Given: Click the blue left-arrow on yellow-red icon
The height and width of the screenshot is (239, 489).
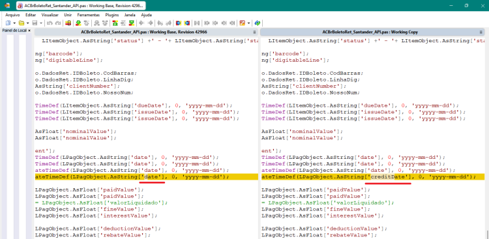Looking at the screenshot, I should point(187,23).
